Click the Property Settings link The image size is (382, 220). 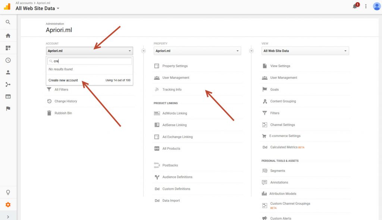pyautogui.click(x=175, y=66)
